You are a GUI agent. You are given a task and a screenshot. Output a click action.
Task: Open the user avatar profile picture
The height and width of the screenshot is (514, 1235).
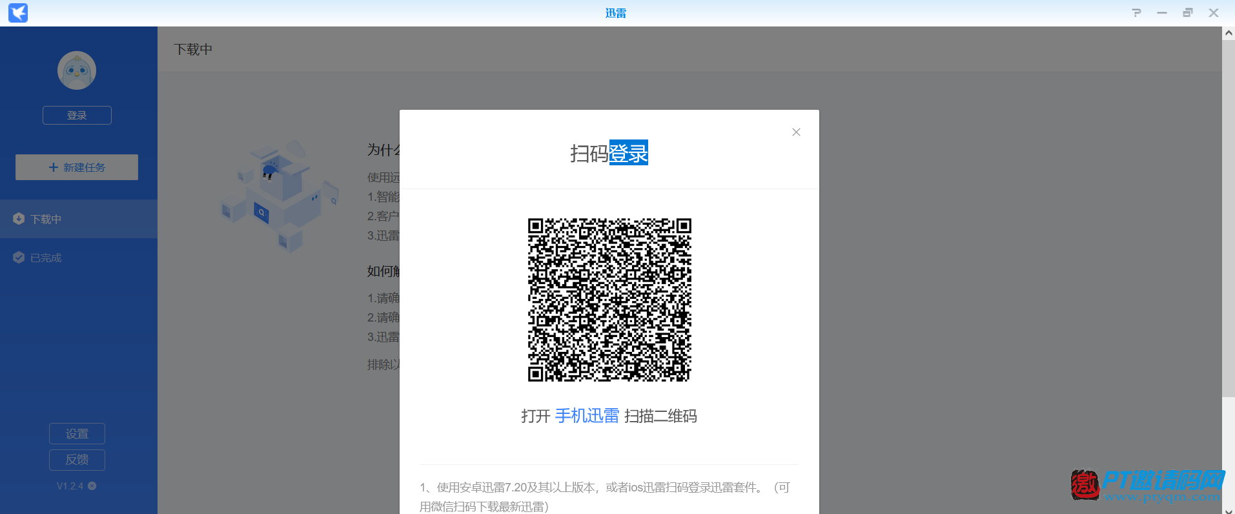pos(77,70)
